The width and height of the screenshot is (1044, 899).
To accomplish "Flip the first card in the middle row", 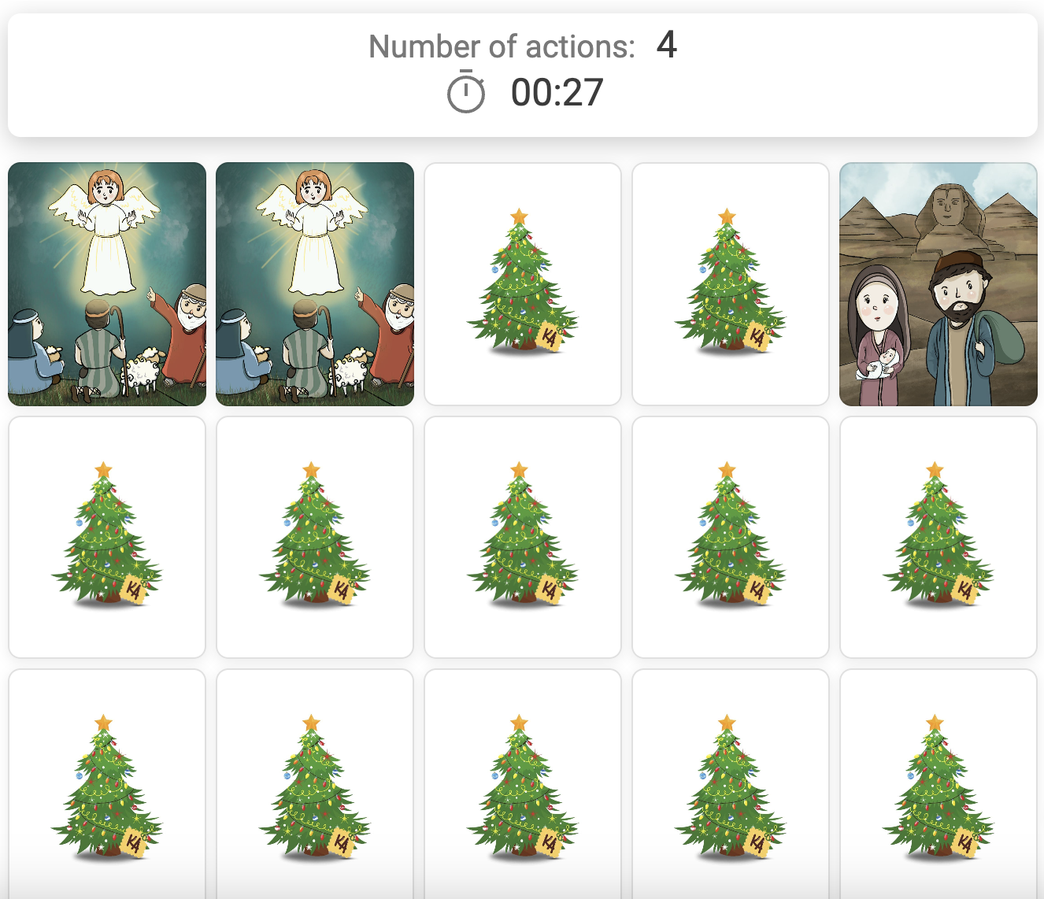I will [x=107, y=538].
